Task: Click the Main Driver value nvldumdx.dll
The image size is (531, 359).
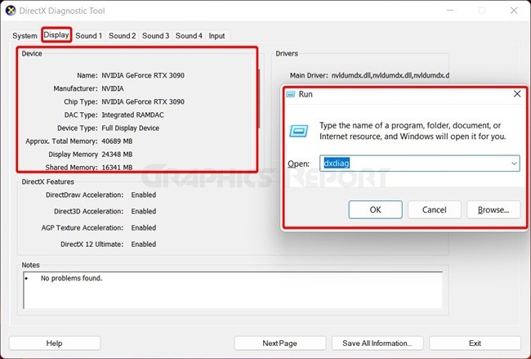Action: (390, 75)
